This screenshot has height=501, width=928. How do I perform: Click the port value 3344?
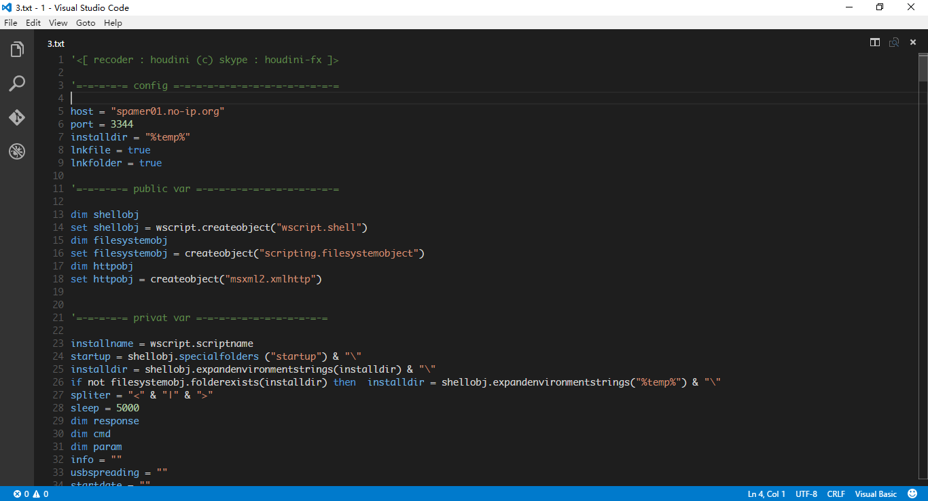point(122,124)
